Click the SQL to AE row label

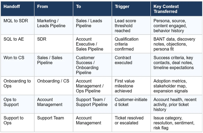(x=13, y=39)
